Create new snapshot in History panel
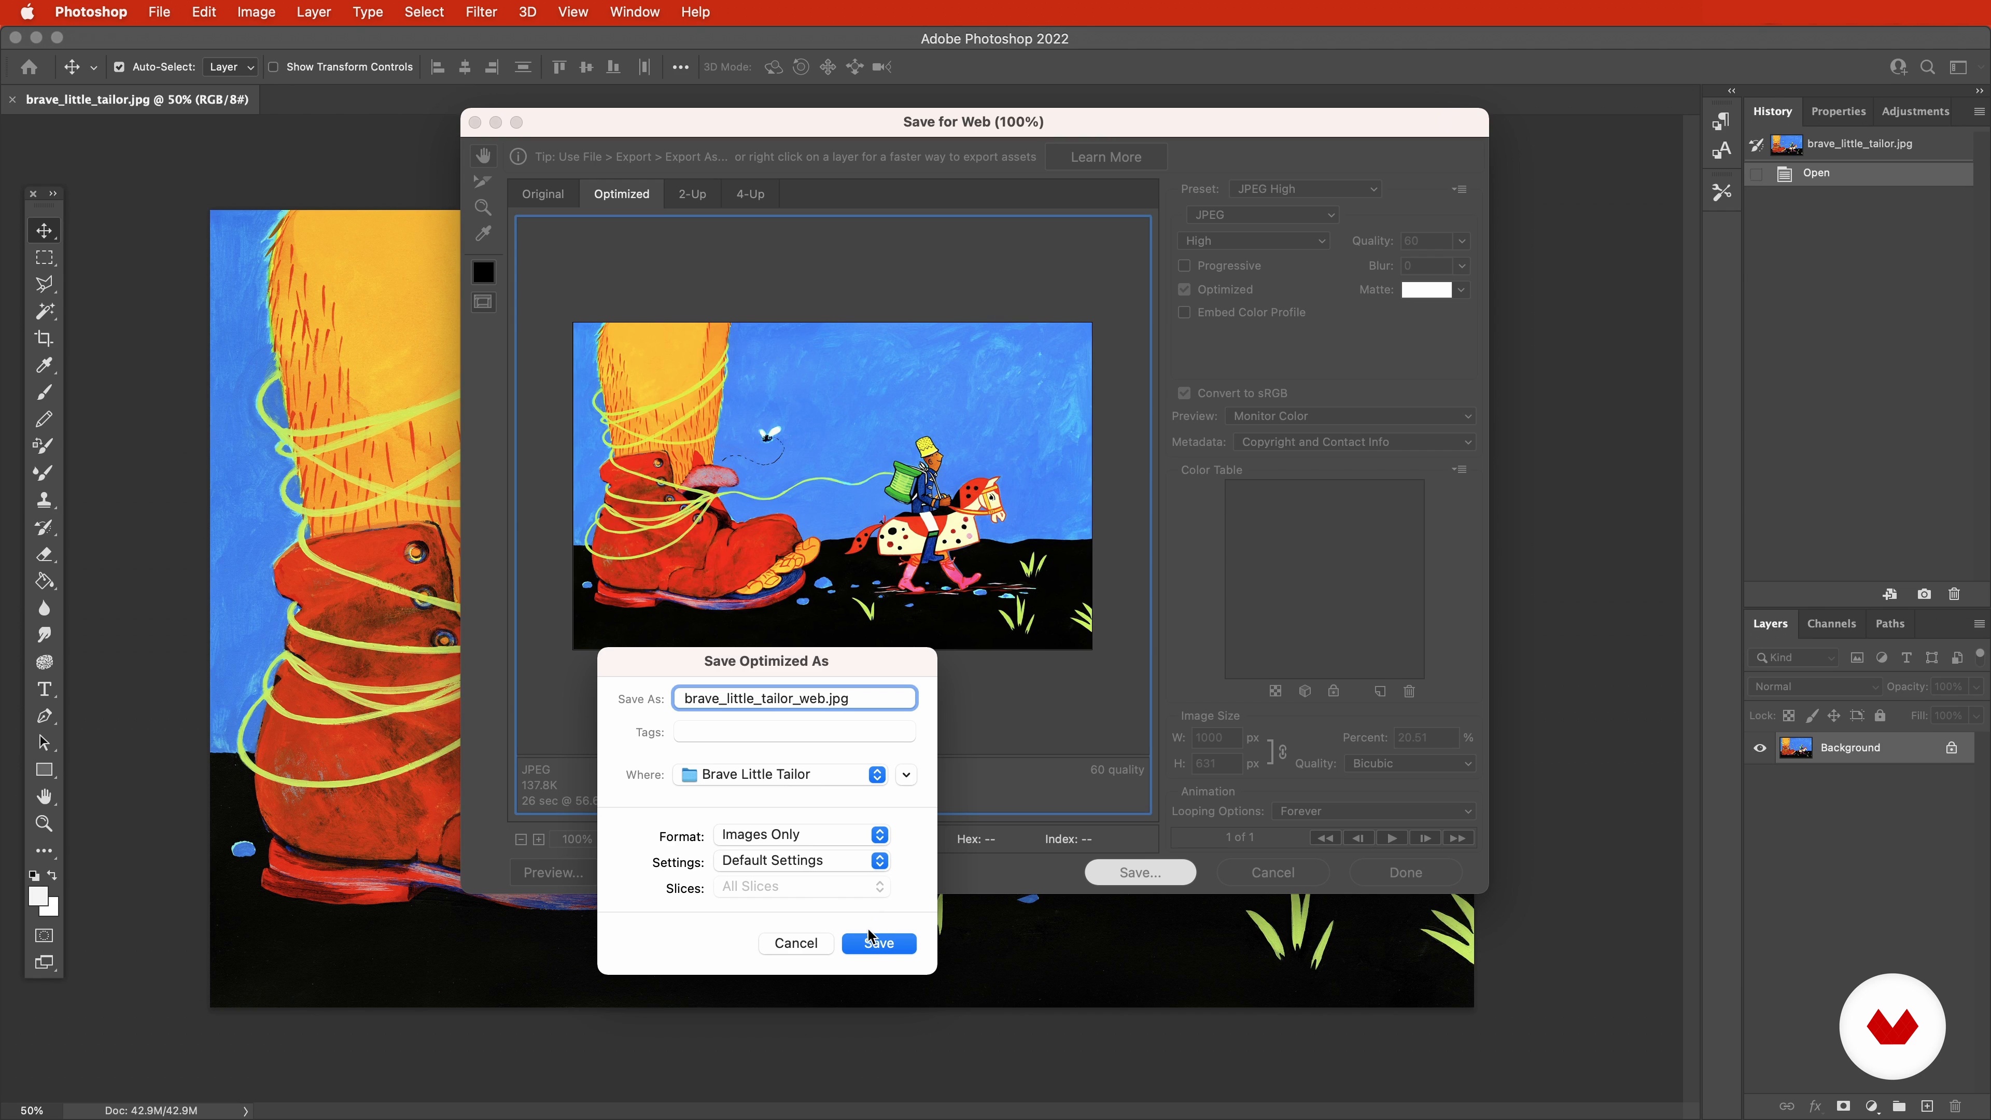Image resolution: width=1991 pixels, height=1120 pixels. tap(1924, 594)
